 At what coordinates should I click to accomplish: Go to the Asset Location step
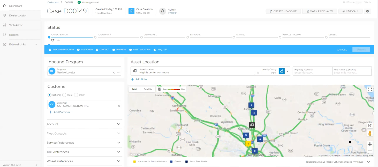point(140,50)
